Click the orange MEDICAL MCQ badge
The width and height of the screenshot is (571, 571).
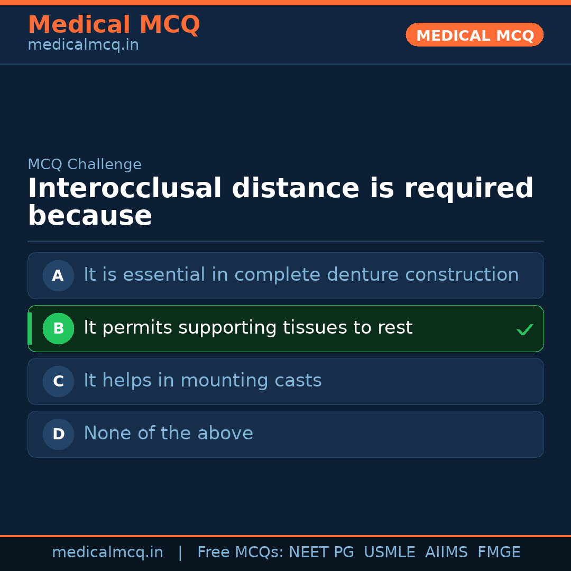click(x=474, y=35)
